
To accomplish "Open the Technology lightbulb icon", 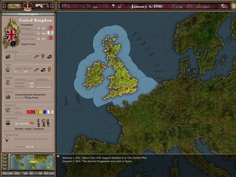I will [x=7, y=138].
